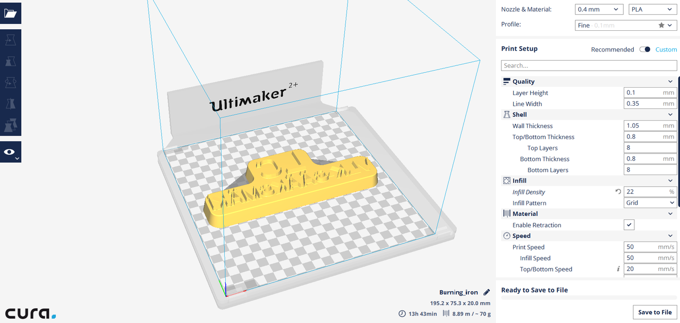Open a file with the folder icon
Screen dimensions: 680x323
pos(11,13)
